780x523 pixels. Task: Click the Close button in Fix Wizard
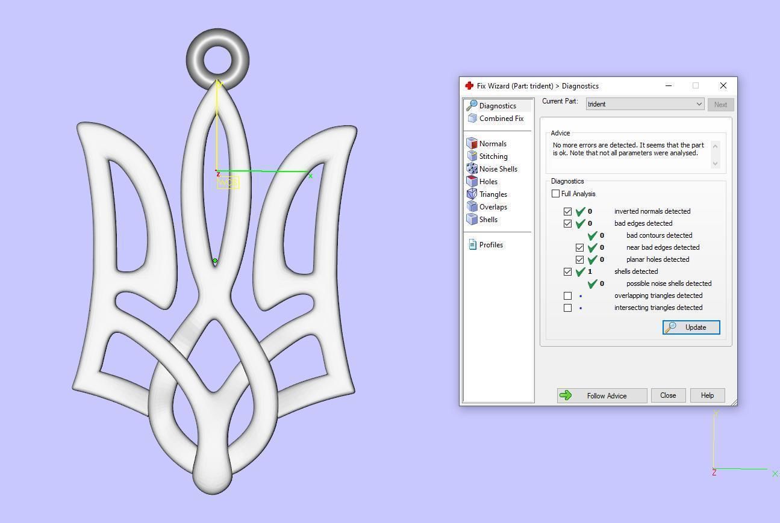coord(668,395)
